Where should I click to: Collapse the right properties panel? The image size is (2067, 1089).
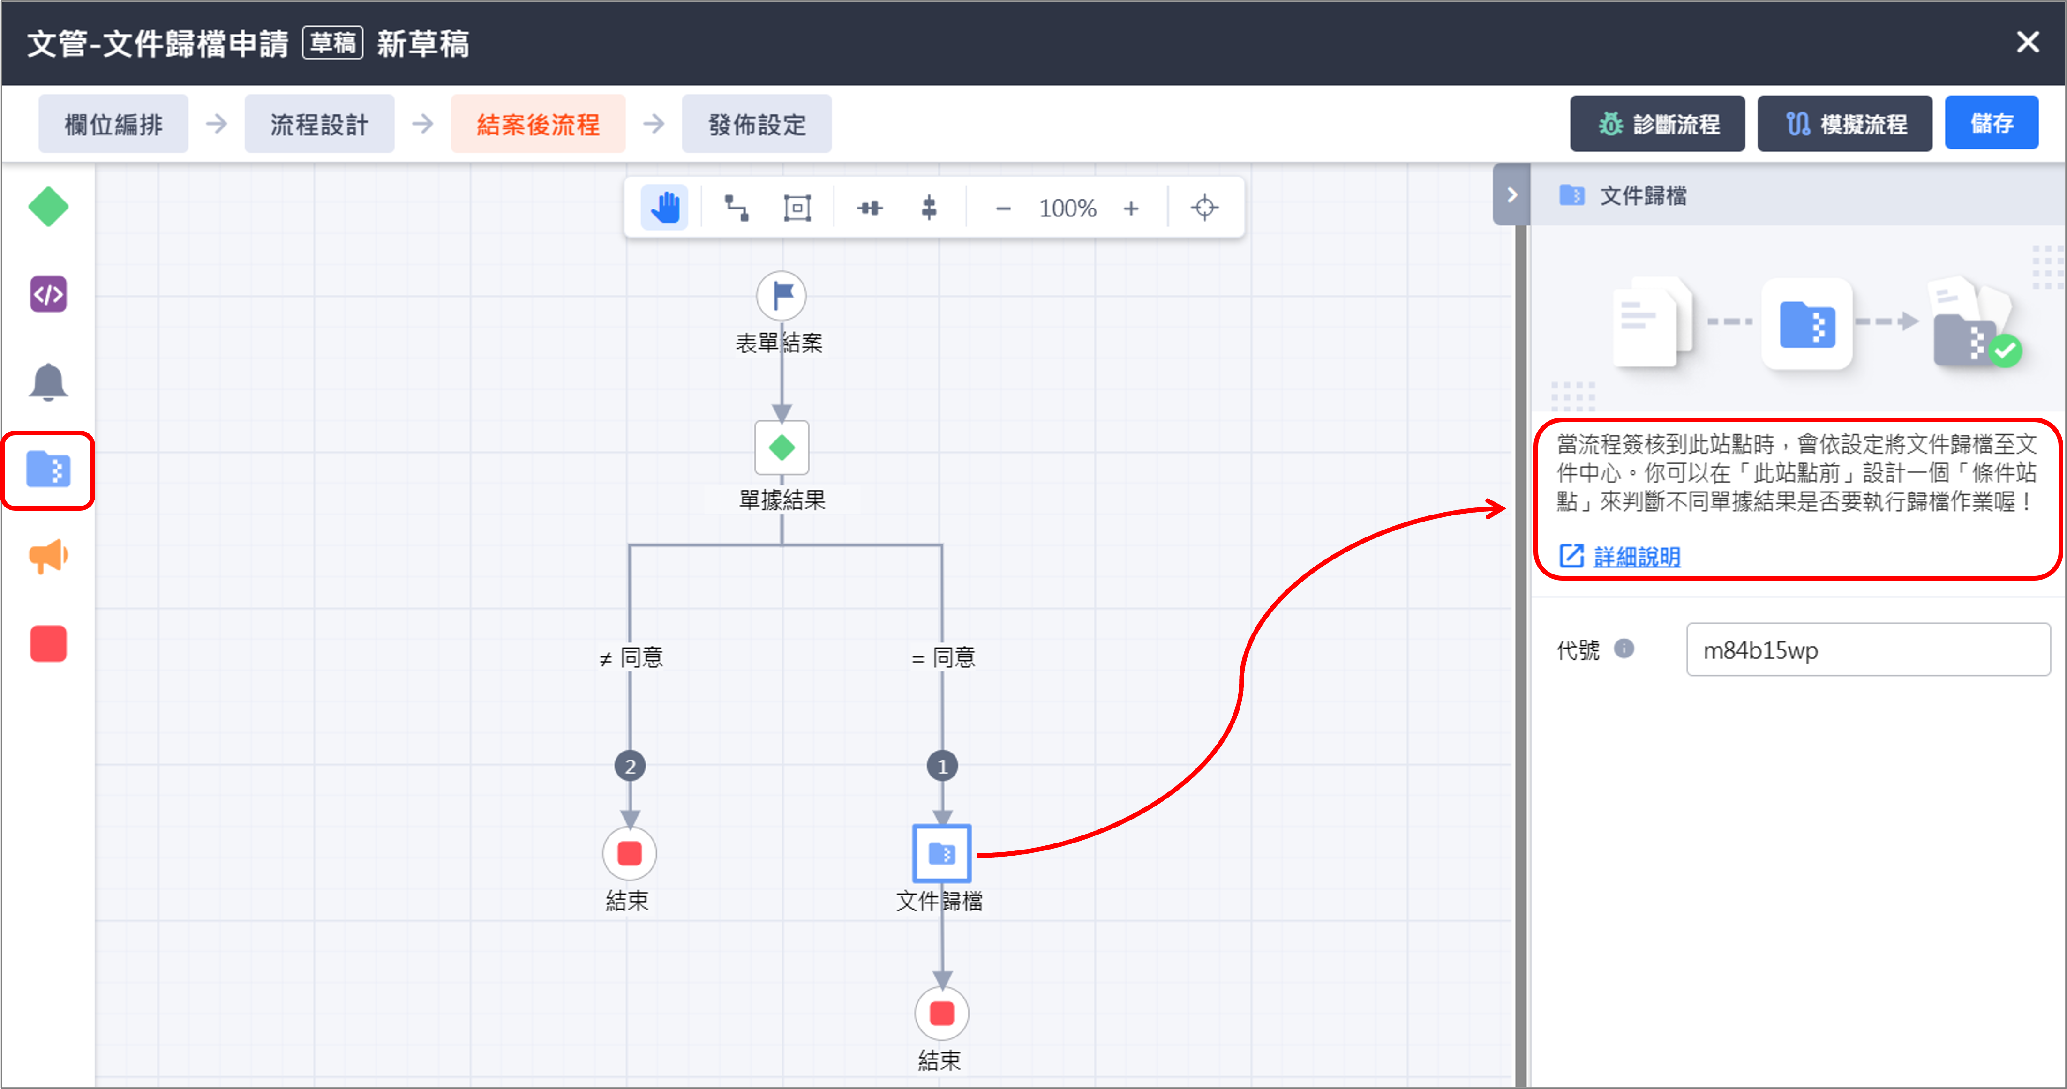pos(1512,195)
